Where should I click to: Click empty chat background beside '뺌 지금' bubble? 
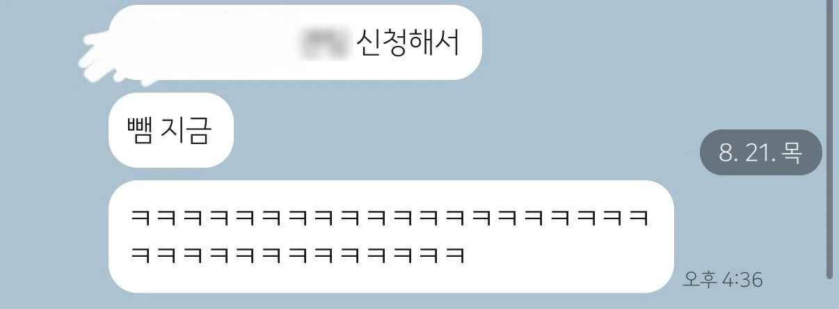[452, 130]
